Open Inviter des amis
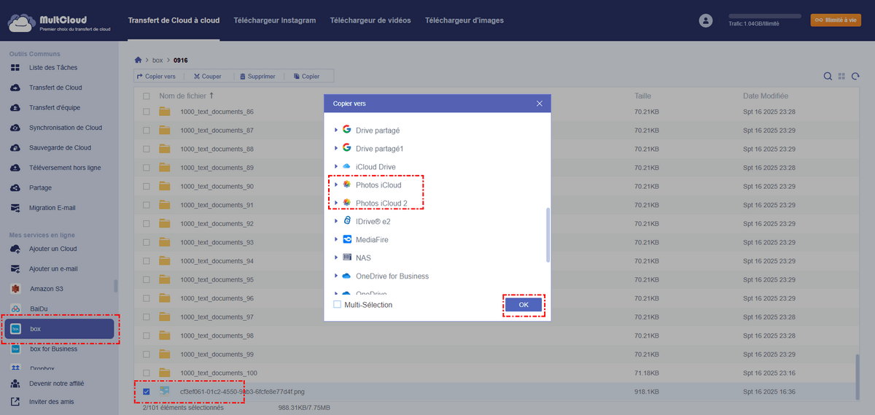Image resolution: width=875 pixels, height=415 pixels. [52, 401]
